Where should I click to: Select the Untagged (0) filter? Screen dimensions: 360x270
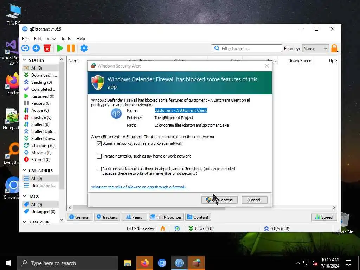click(x=40, y=211)
